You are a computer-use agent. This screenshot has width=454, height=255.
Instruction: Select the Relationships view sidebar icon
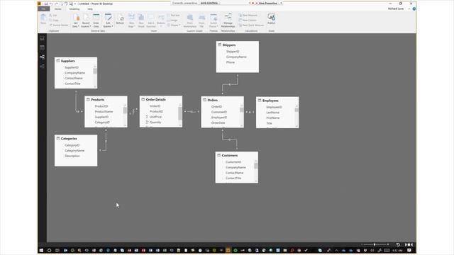43,57
